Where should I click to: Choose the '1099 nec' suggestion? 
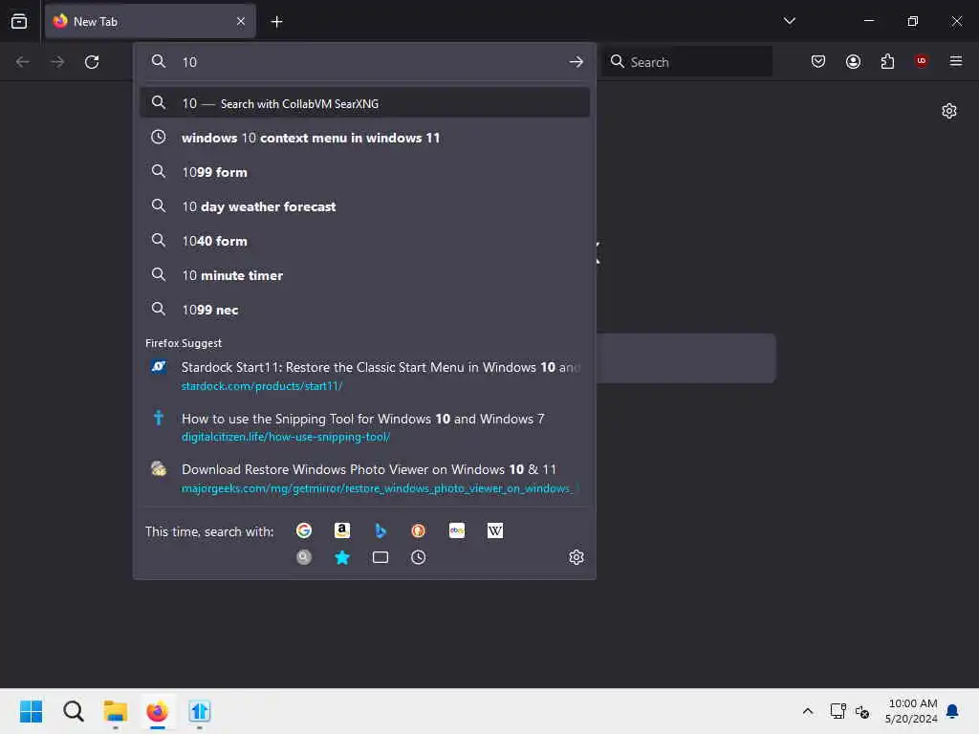click(x=364, y=309)
